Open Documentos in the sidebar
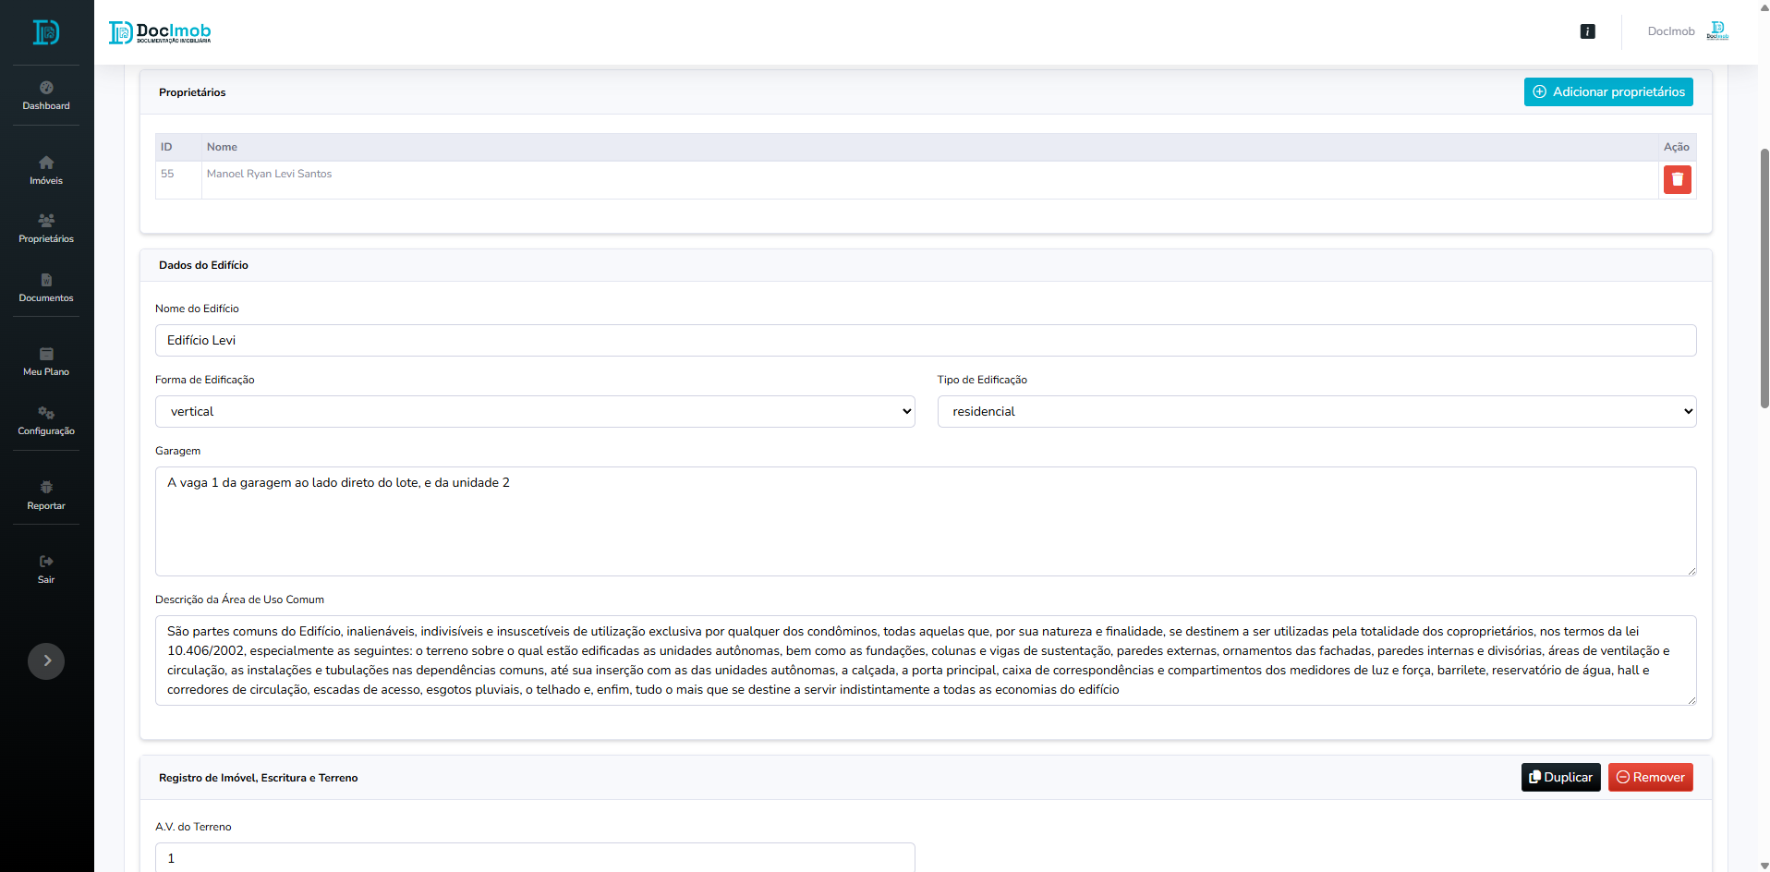The width and height of the screenshot is (1770, 872). [46, 280]
